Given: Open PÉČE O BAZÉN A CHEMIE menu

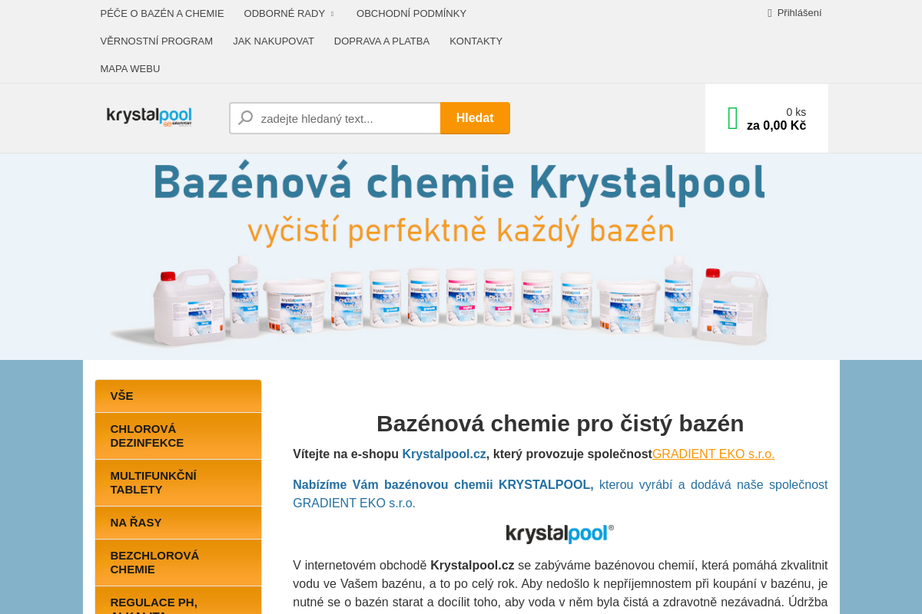Looking at the screenshot, I should click(x=161, y=12).
